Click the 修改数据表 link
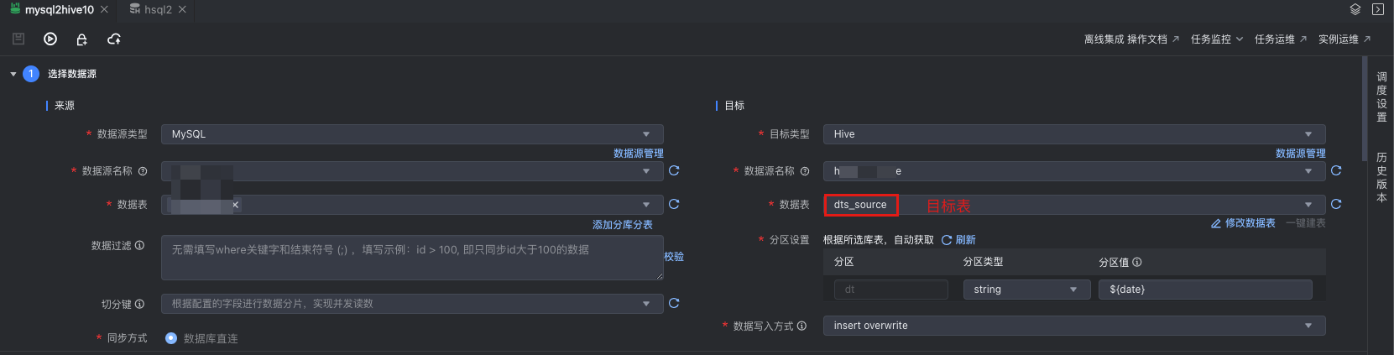 1244,223
